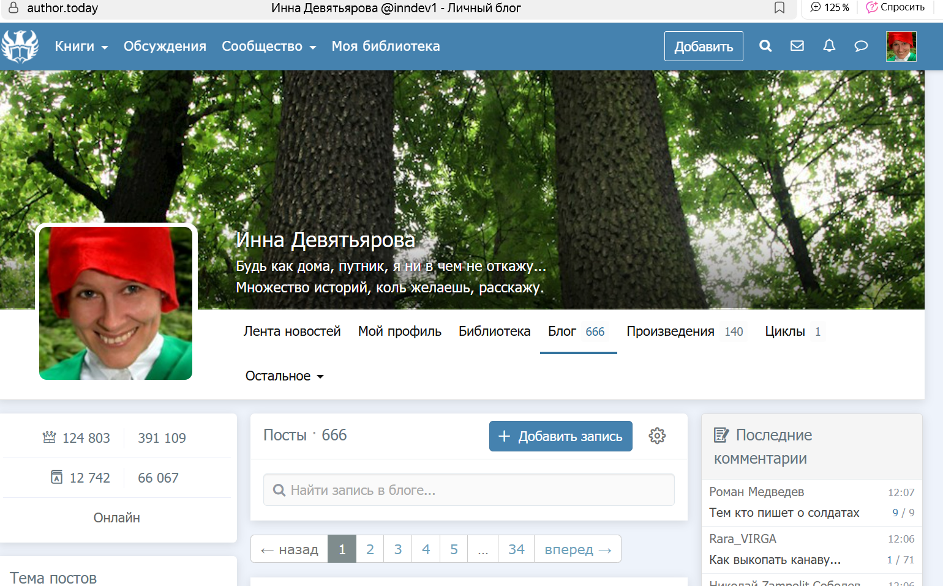The height and width of the screenshot is (586, 943).
Task: Open blog settings gear icon
Action: [x=657, y=436]
